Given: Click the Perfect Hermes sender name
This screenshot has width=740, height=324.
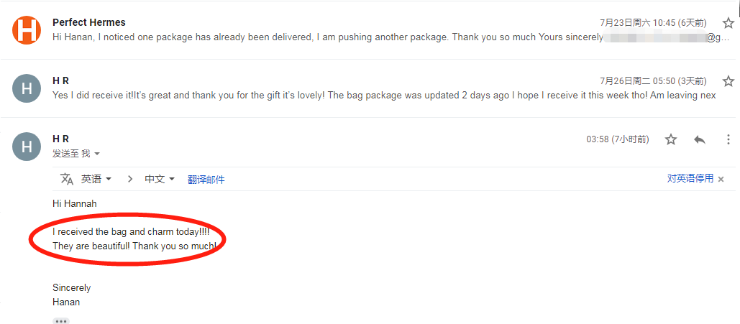Looking at the screenshot, I should pyautogui.click(x=89, y=22).
